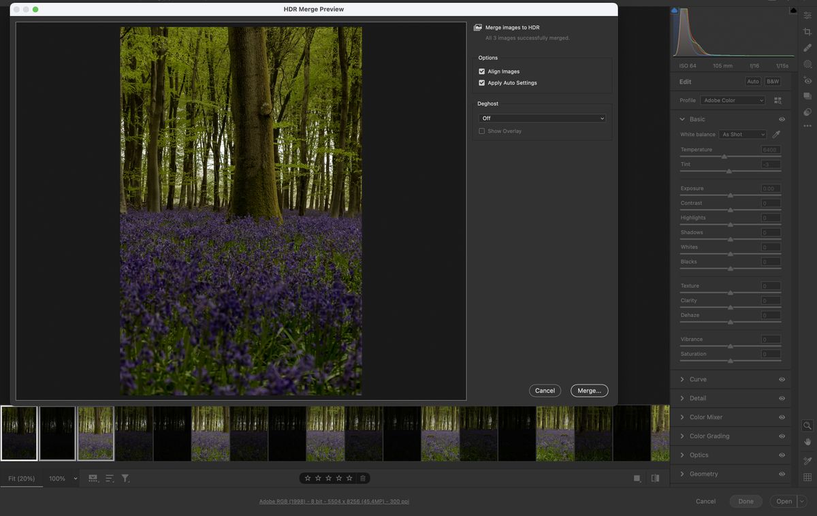Open the Adobe Color profile dropdown
This screenshot has width=817, height=516.
(x=732, y=100)
